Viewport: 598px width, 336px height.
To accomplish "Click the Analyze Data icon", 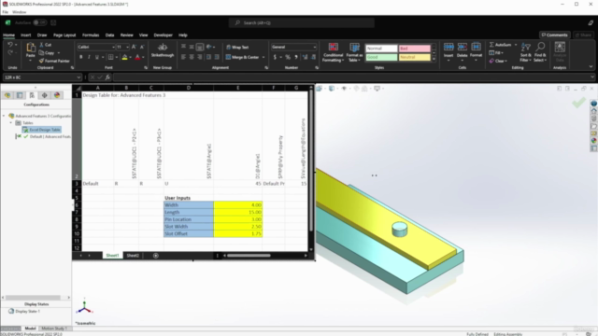I will [x=560, y=48].
